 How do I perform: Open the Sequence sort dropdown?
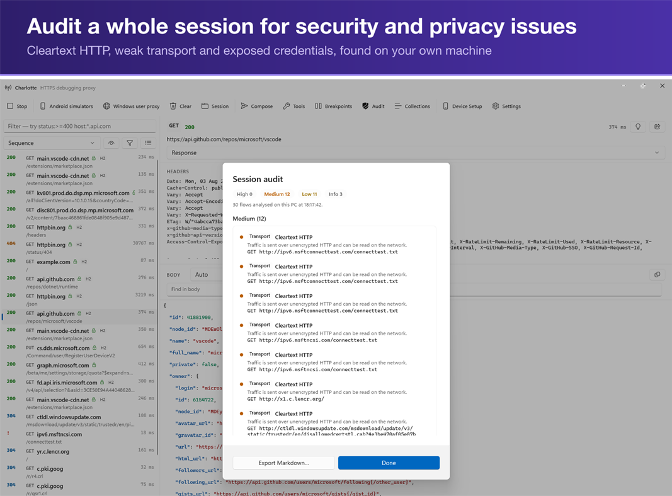[x=52, y=143]
